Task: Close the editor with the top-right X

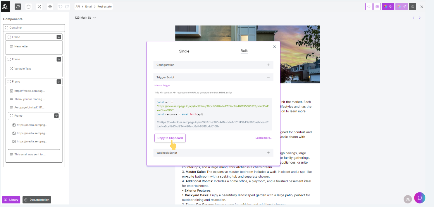Action: tap(422, 7)
